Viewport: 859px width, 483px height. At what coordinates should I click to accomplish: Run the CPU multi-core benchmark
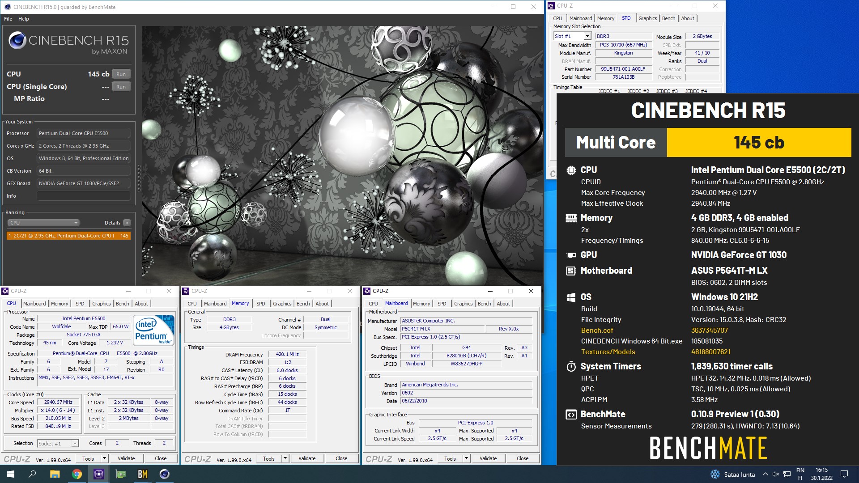121,74
